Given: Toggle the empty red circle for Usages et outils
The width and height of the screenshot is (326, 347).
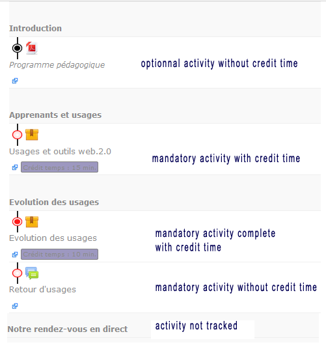Looking at the screenshot, I should 18,135.
